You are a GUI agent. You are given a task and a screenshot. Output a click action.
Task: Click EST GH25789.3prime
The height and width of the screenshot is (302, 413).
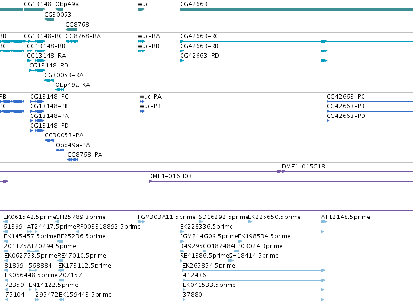coord(81,217)
